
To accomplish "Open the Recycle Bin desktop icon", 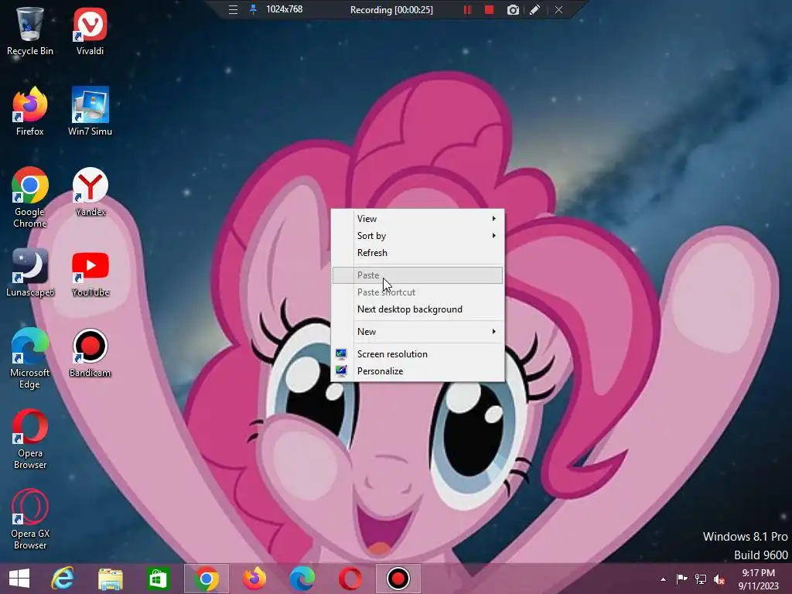I will coord(30,31).
